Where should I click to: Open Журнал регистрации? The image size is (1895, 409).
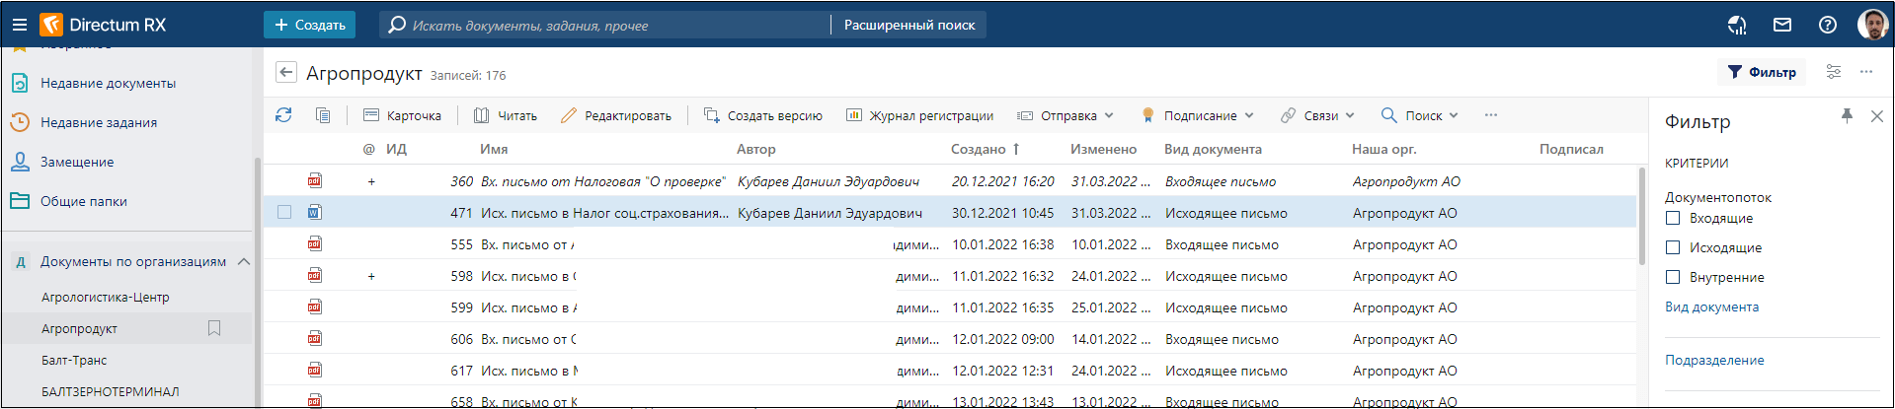coord(919,115)
